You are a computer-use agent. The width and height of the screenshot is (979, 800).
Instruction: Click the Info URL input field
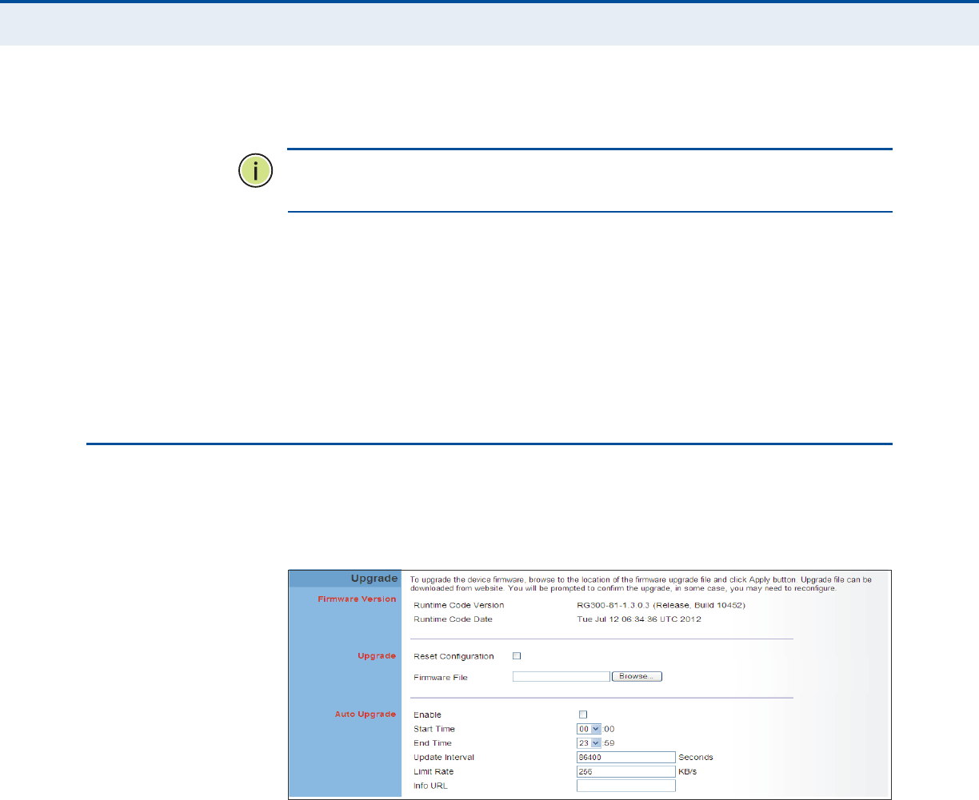tap(626, 786)
